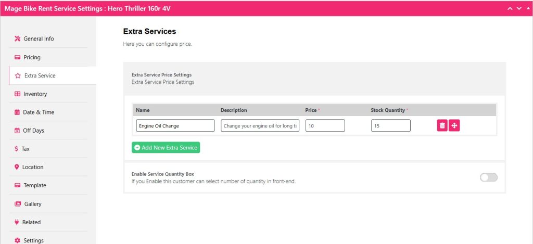Viewport: 533px width, 244px height.
Task: Click the Inventory grid icon
Action: pos(17,94)
